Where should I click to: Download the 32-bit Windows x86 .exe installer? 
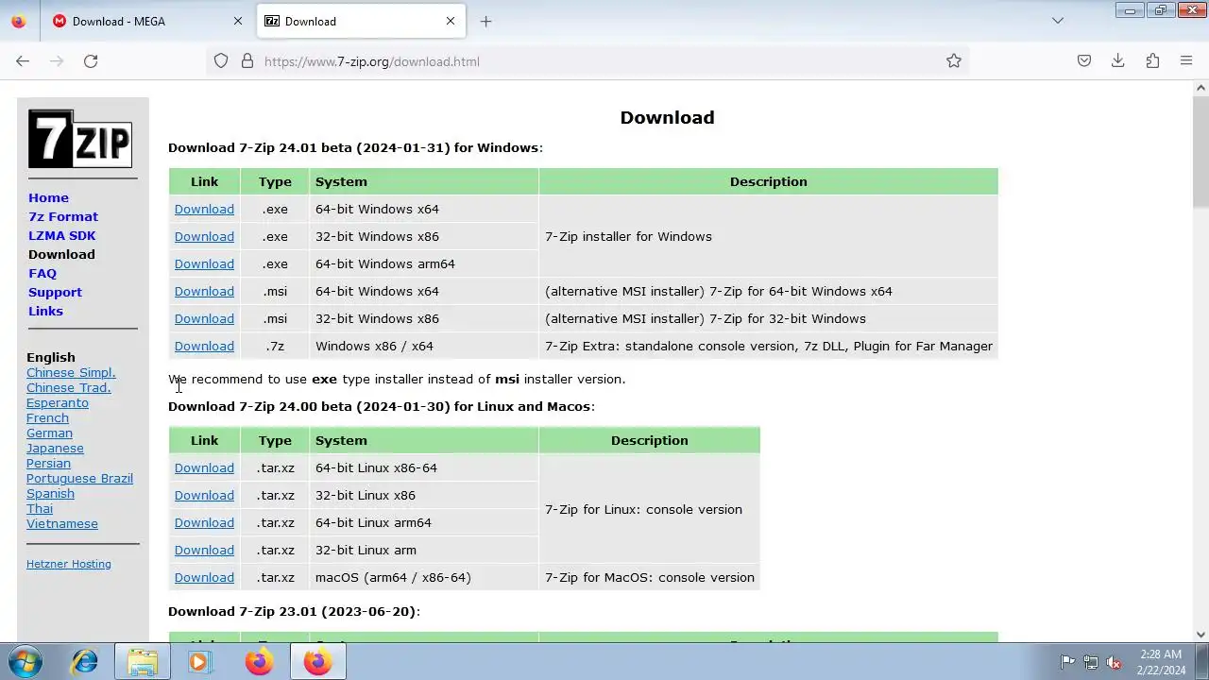click(204, 236)
